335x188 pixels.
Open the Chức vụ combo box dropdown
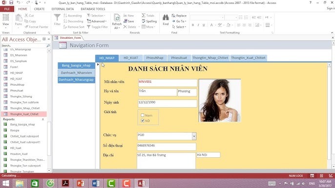click(194, 136)
